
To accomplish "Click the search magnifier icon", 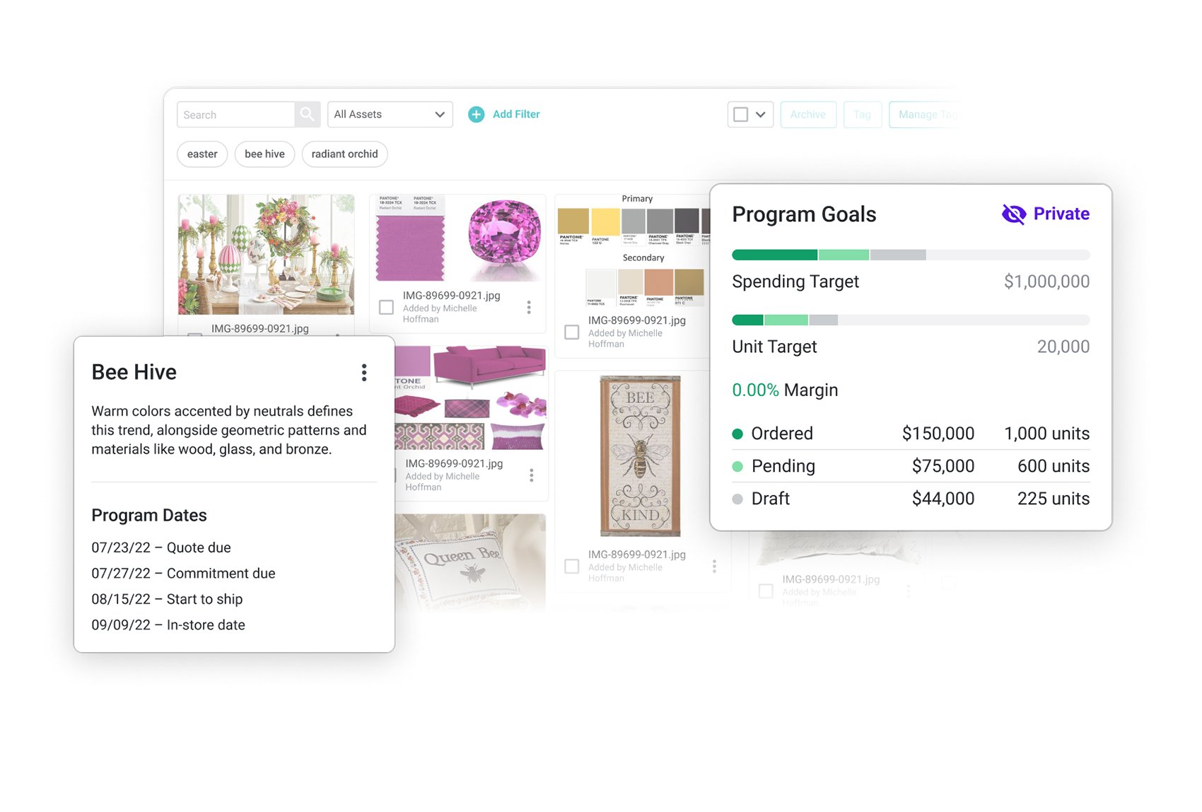I will tap(307, 115).
